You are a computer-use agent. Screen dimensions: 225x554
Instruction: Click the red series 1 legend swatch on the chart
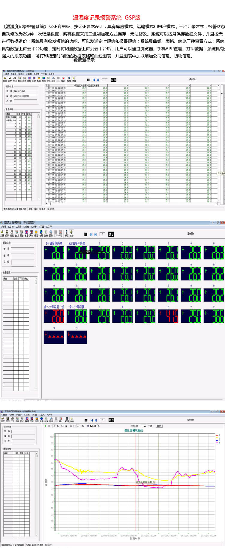[x=217, y=435]
